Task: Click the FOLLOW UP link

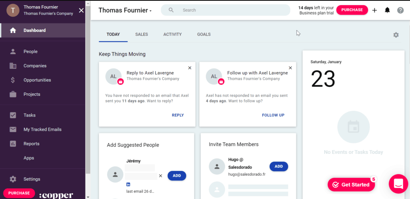Action: 273,115
